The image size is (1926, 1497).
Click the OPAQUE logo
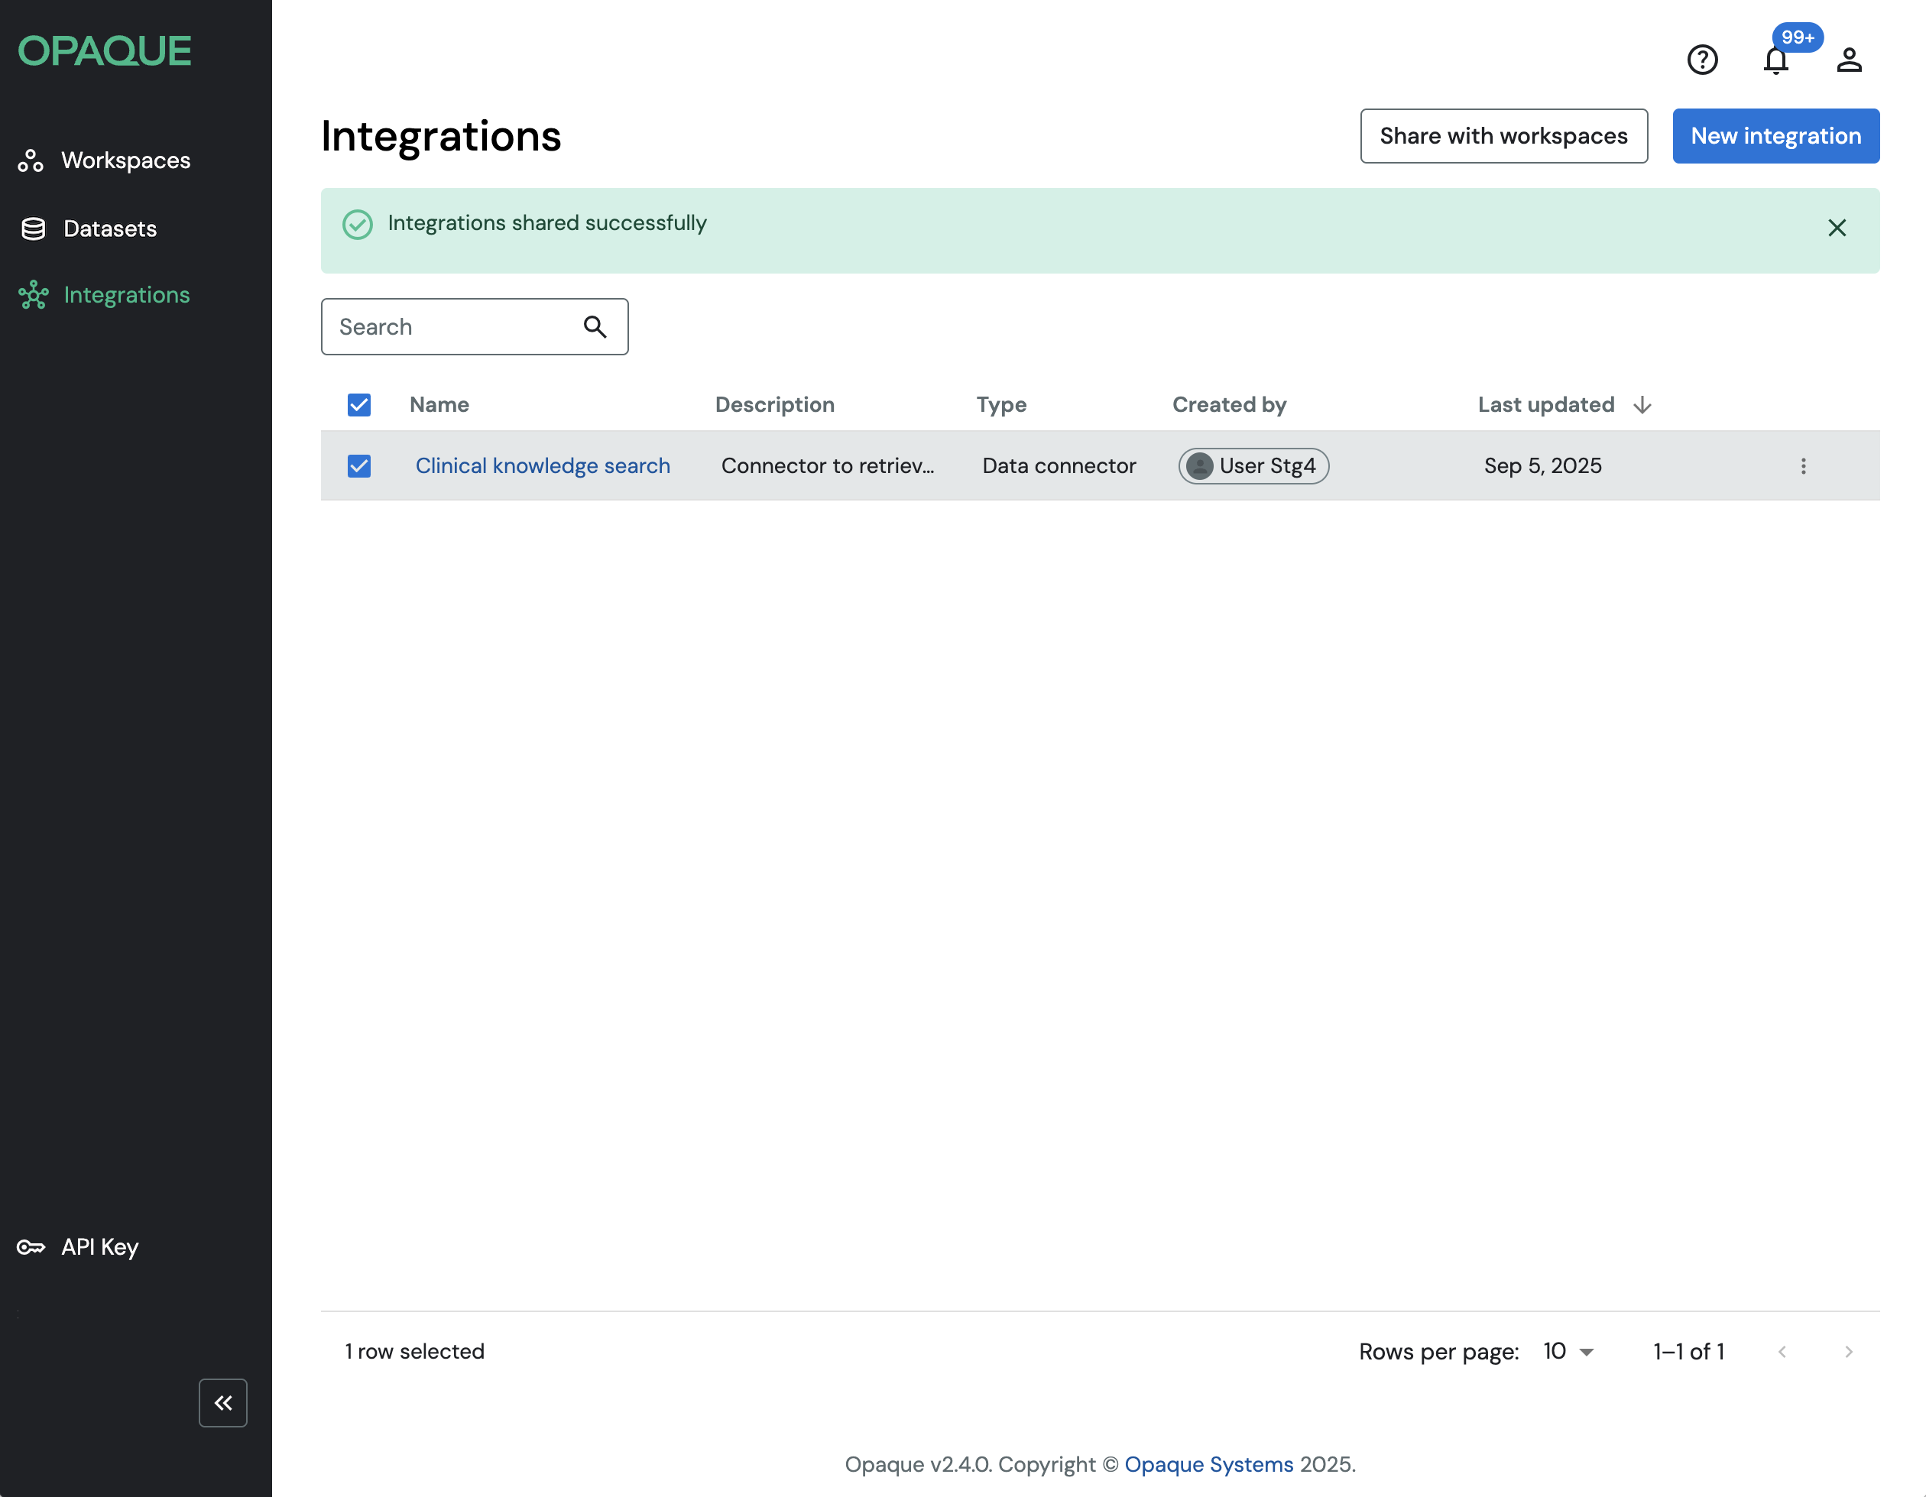[x=104, y=51]
